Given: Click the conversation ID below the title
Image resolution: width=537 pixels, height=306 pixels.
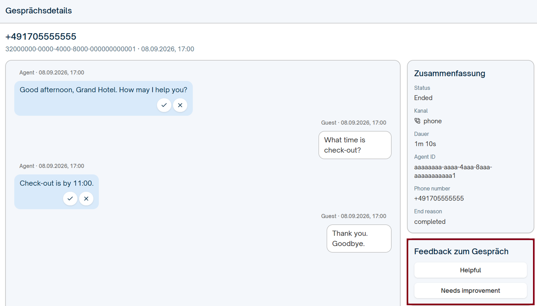Looking at the screenshot, I should [x=70, y=49].
